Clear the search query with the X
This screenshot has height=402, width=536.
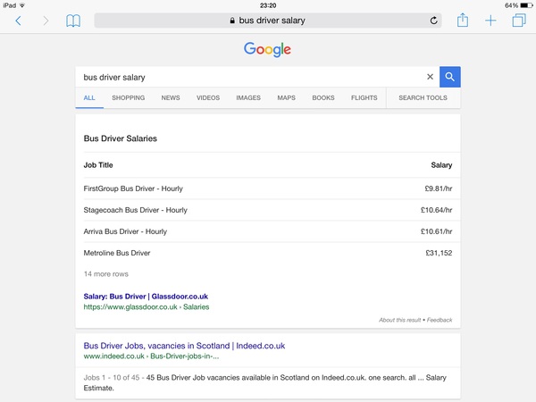(430, 77)
